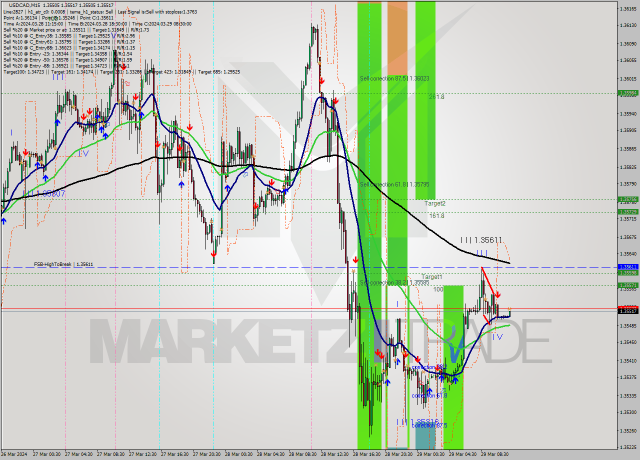Click the green 1.35756 price tag
Viewport: 640px width, 460px height.
(x=628, y=199)
